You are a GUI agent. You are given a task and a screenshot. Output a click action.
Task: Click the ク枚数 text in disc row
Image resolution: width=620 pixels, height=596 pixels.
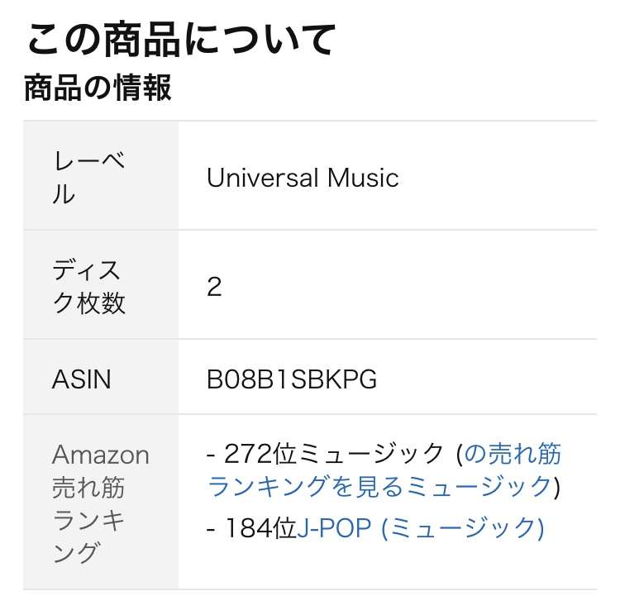(88, 303)
